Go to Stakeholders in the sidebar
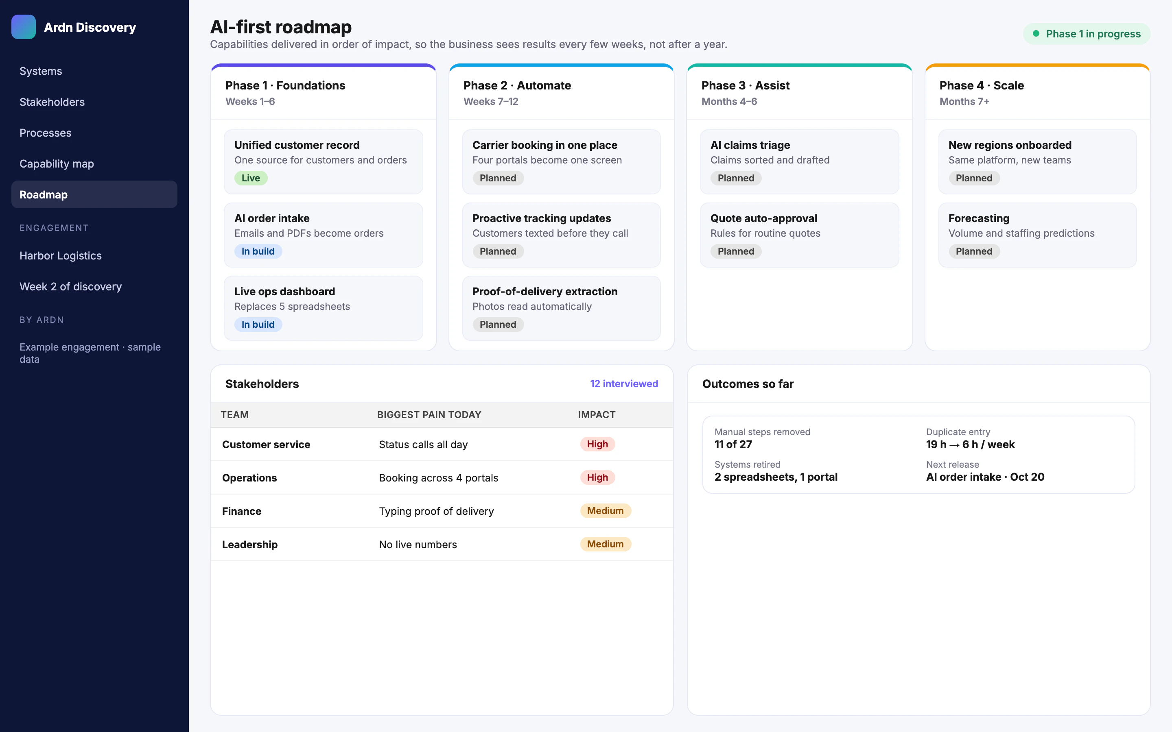 94,102
